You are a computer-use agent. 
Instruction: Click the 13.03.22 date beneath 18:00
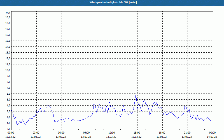162,137
